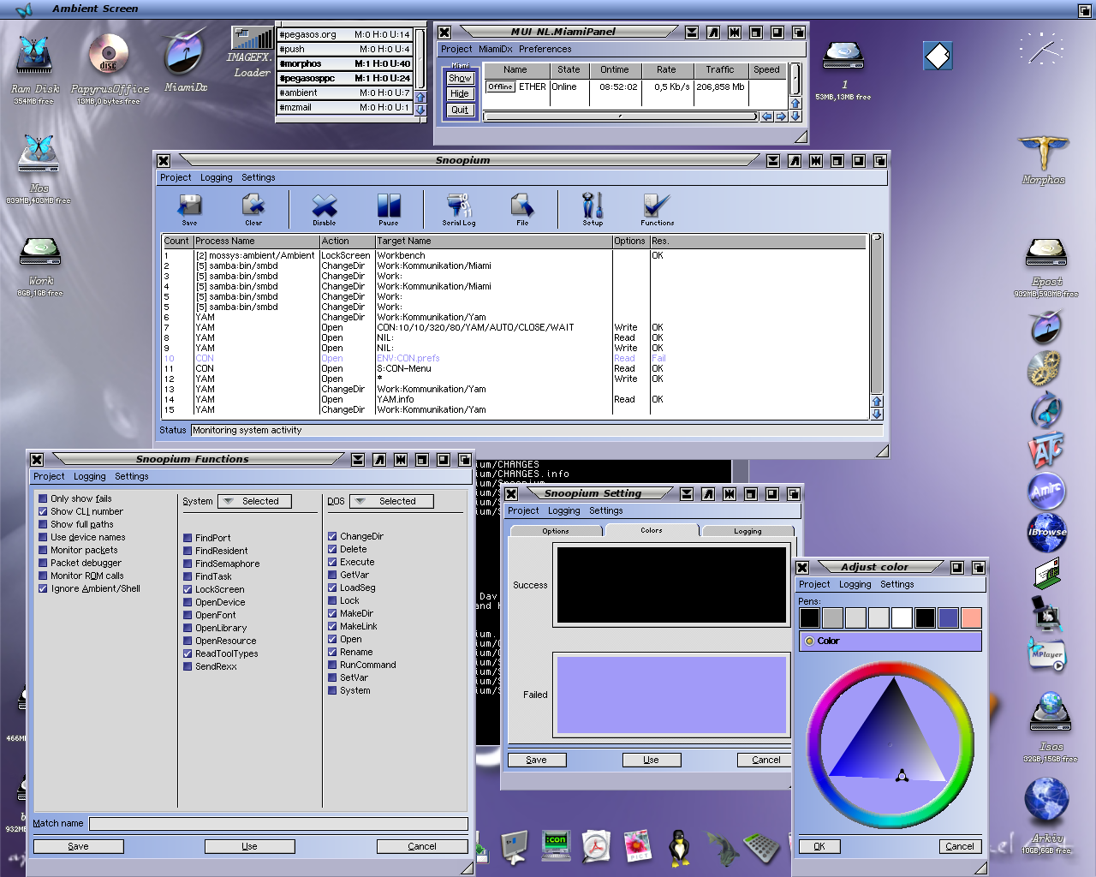This screenshot has height=877, width=1096.
Task: Click the Failed color box
Action: 671,695
